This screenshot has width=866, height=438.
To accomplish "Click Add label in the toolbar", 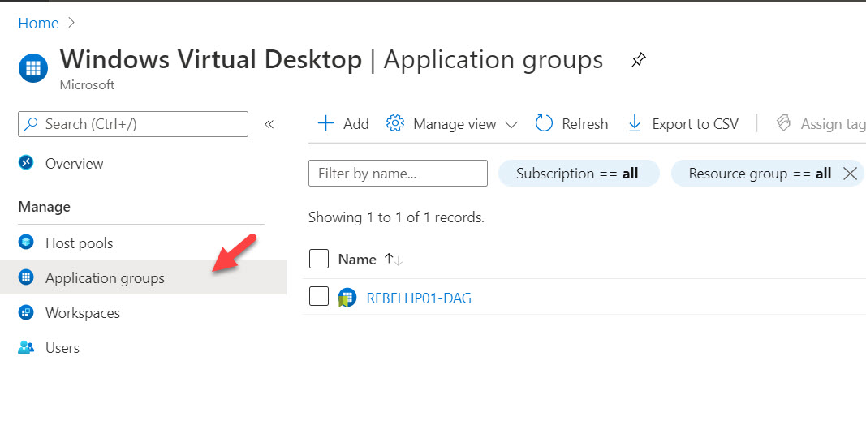I will (x=356, y=123).
